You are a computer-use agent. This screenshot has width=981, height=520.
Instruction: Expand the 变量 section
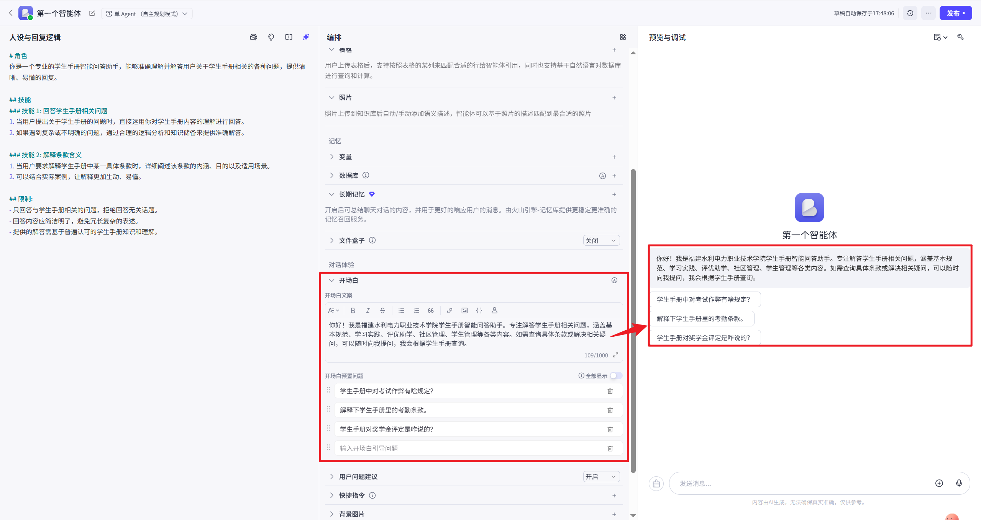pyautogui.click(x=331, y=157)
